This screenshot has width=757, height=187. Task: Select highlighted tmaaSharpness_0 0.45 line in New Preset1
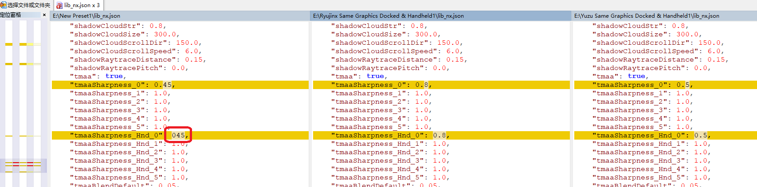pyautogui.click(x=180, y=85)
